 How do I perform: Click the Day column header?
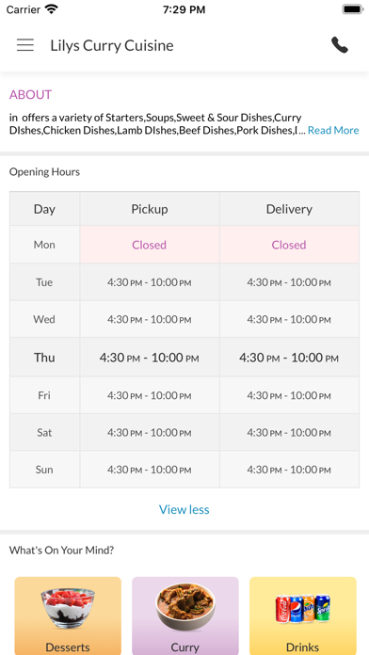click(x=44, y=209)
